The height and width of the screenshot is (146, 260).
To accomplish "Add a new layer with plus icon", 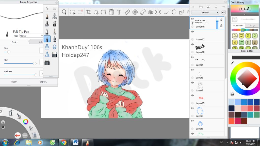I will click(x=193, y=7).
